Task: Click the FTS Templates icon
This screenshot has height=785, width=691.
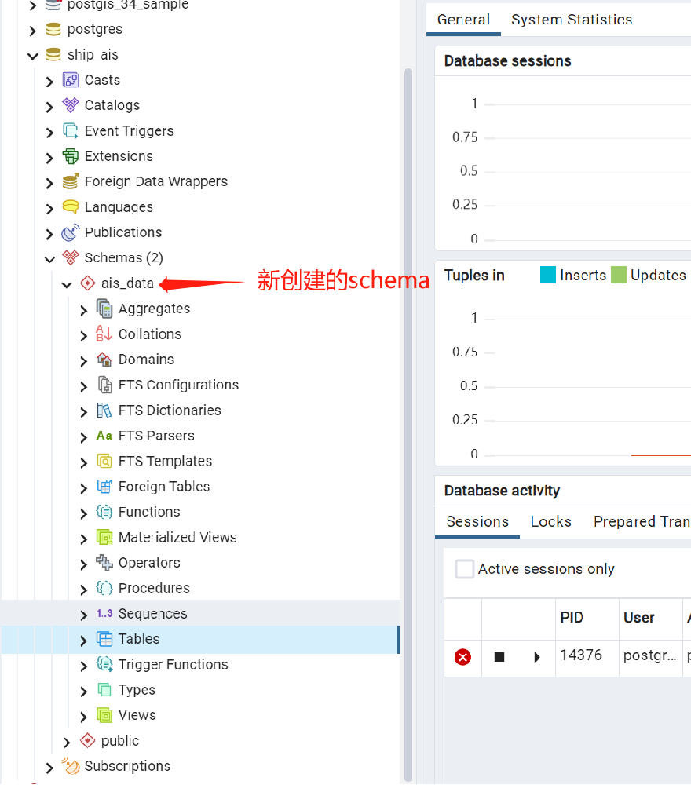Action: pyautogui.click(x=104, y=461)
